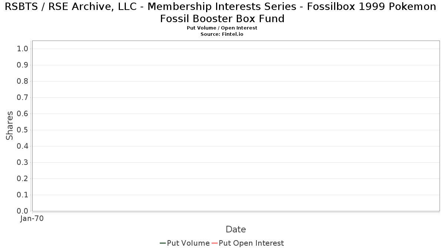
Task: Click the 0.4 y-axis tick label
Action: tap(23, 146)
